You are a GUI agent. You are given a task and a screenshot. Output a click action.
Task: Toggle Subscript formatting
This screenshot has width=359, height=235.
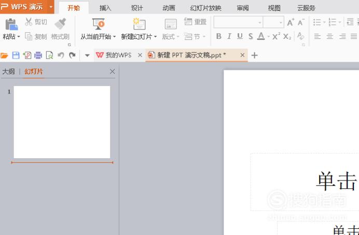(287, 36)
